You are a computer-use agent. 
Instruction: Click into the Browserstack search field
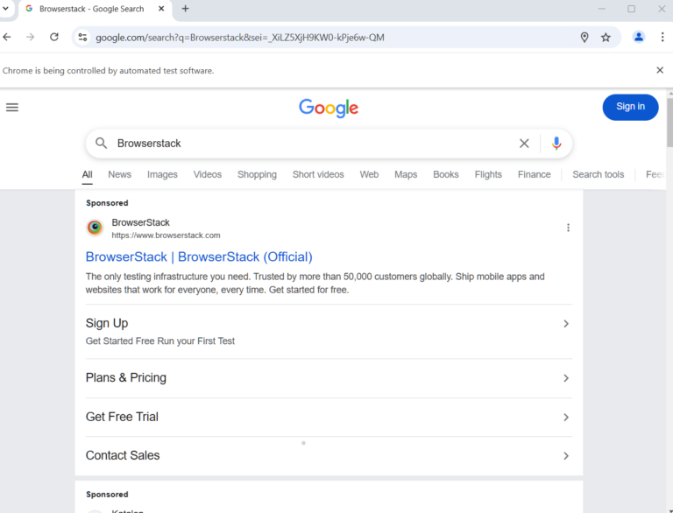307,144
